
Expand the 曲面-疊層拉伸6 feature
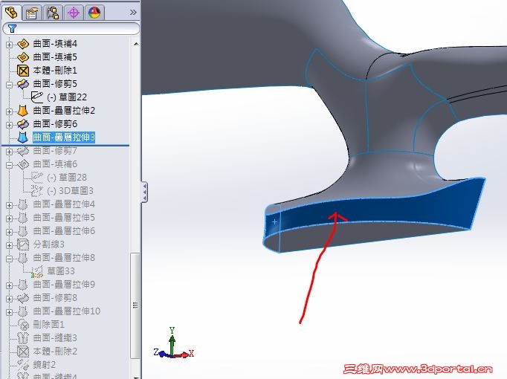click(9, 232)
